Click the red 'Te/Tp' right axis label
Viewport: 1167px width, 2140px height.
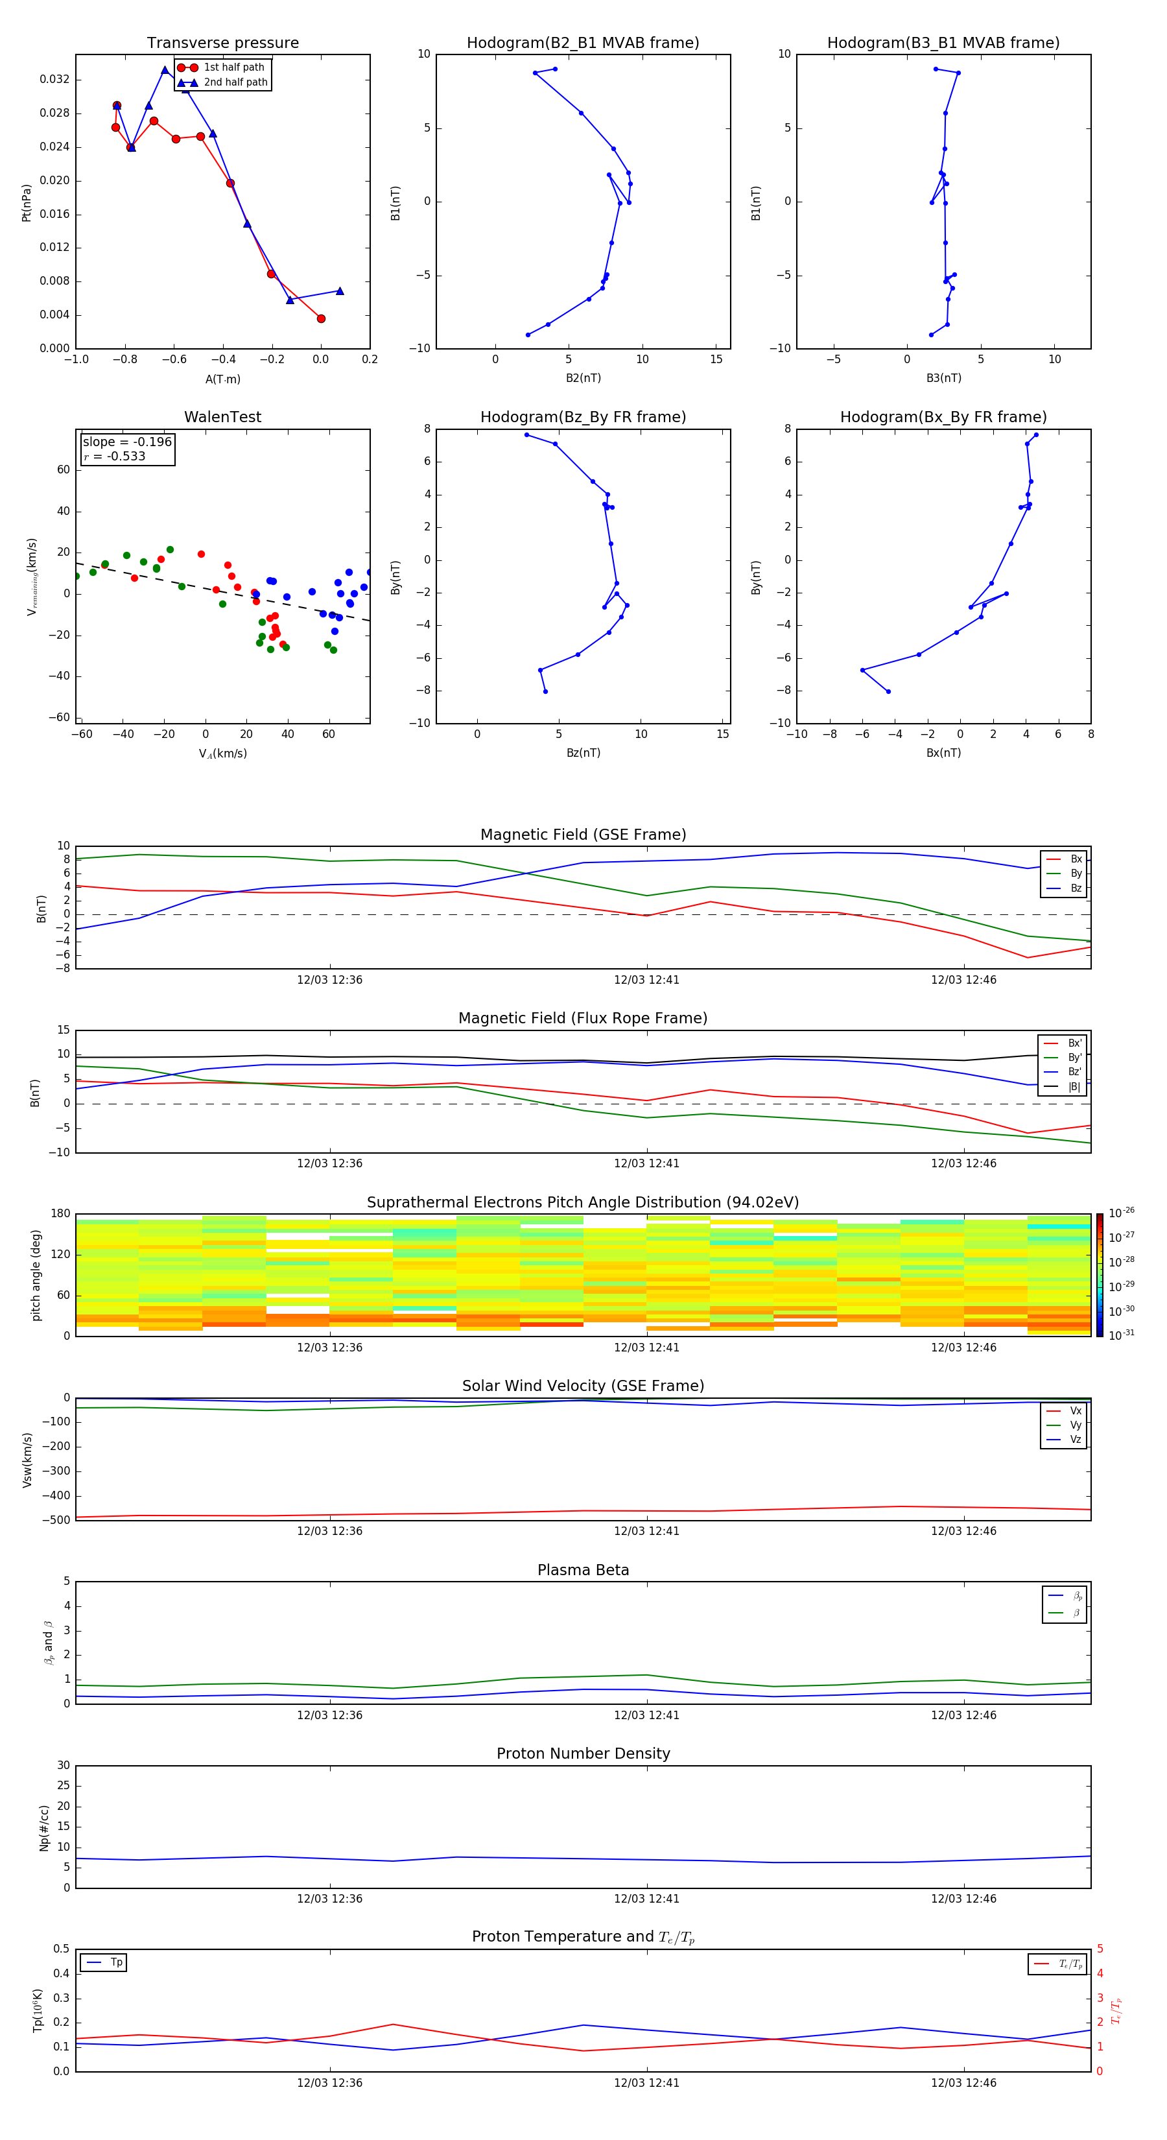1116,2010
